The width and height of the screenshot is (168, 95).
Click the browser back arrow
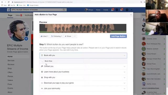(2, 2)
